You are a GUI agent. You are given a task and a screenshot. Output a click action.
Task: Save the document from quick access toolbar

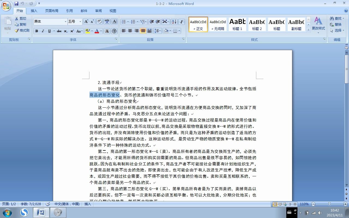16,4
